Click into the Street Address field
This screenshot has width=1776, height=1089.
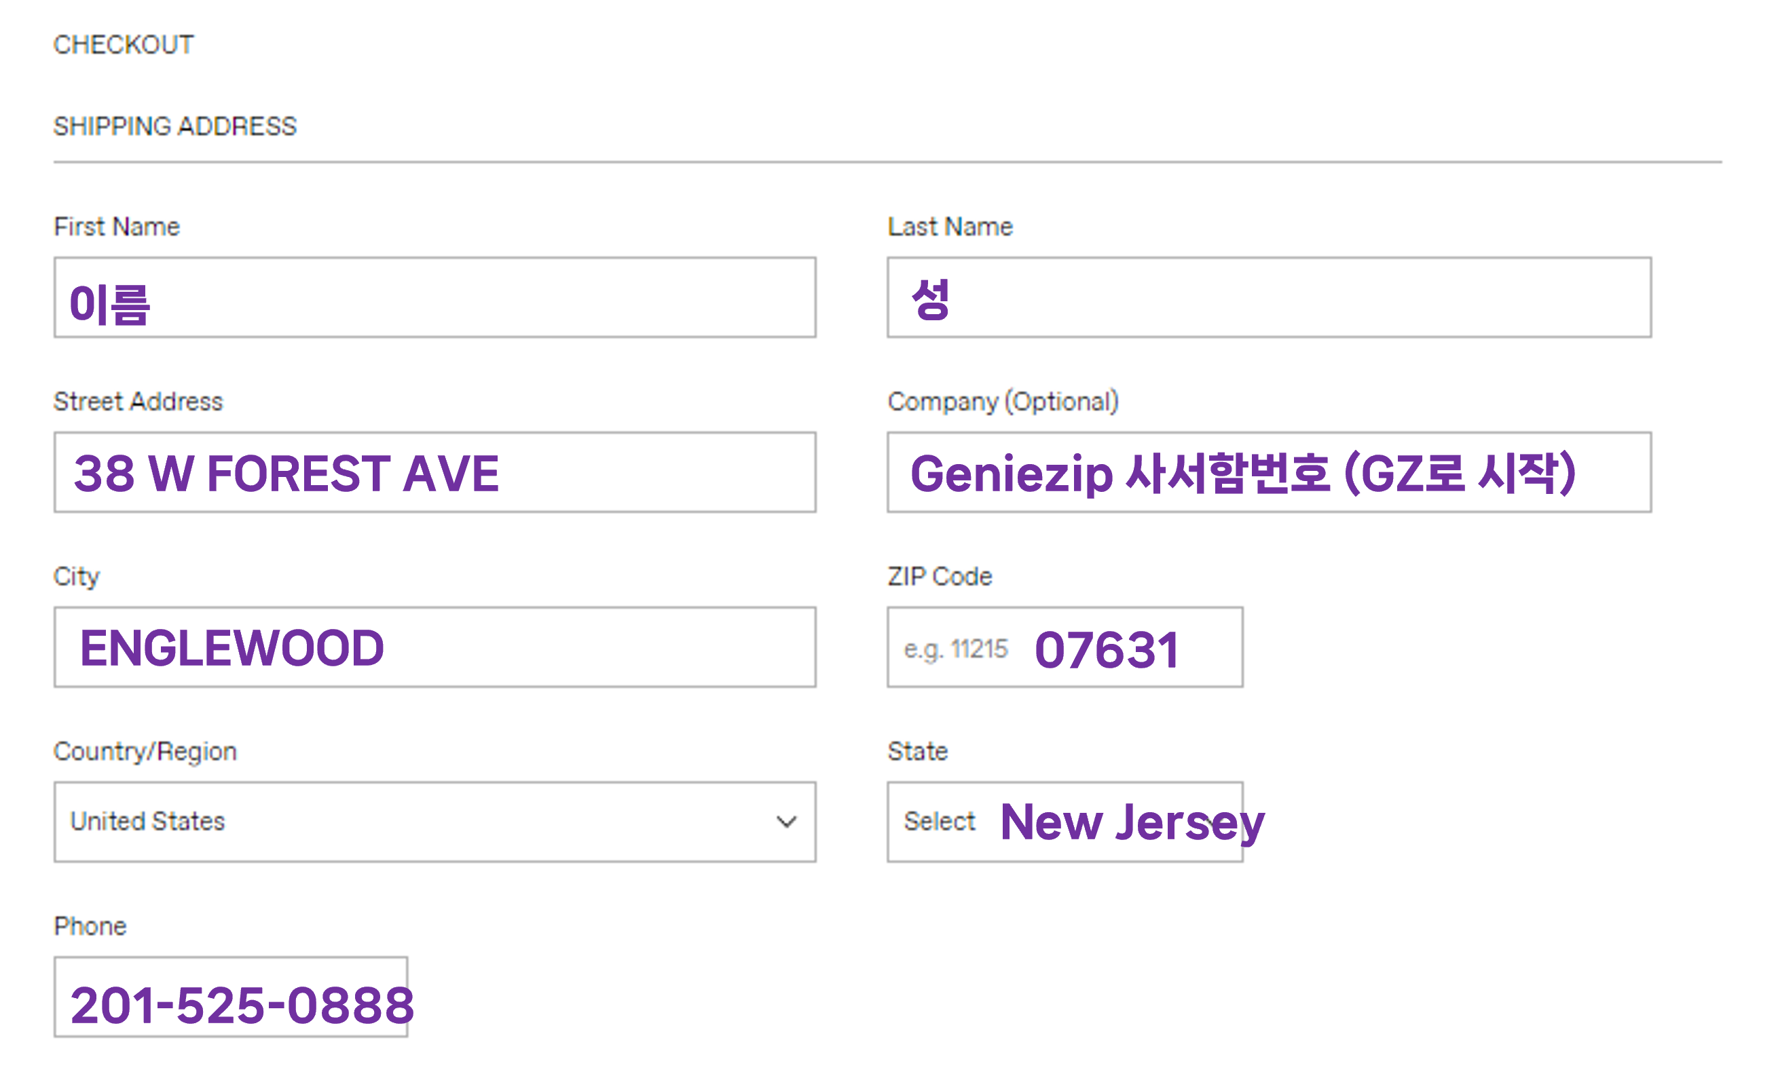pos(434,472)
